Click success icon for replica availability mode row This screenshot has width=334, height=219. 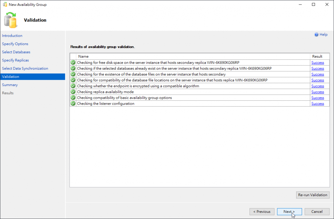(73, 92)
